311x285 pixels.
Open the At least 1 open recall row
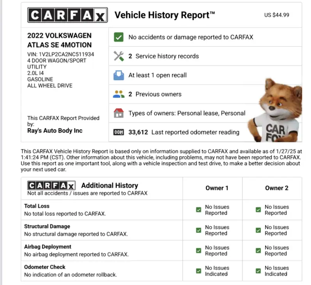point(157,75)
